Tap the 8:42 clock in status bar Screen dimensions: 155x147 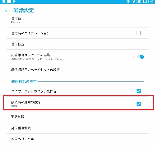[x=151, y=2]
